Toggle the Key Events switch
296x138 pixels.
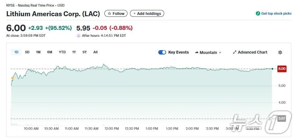click(162, 52)
